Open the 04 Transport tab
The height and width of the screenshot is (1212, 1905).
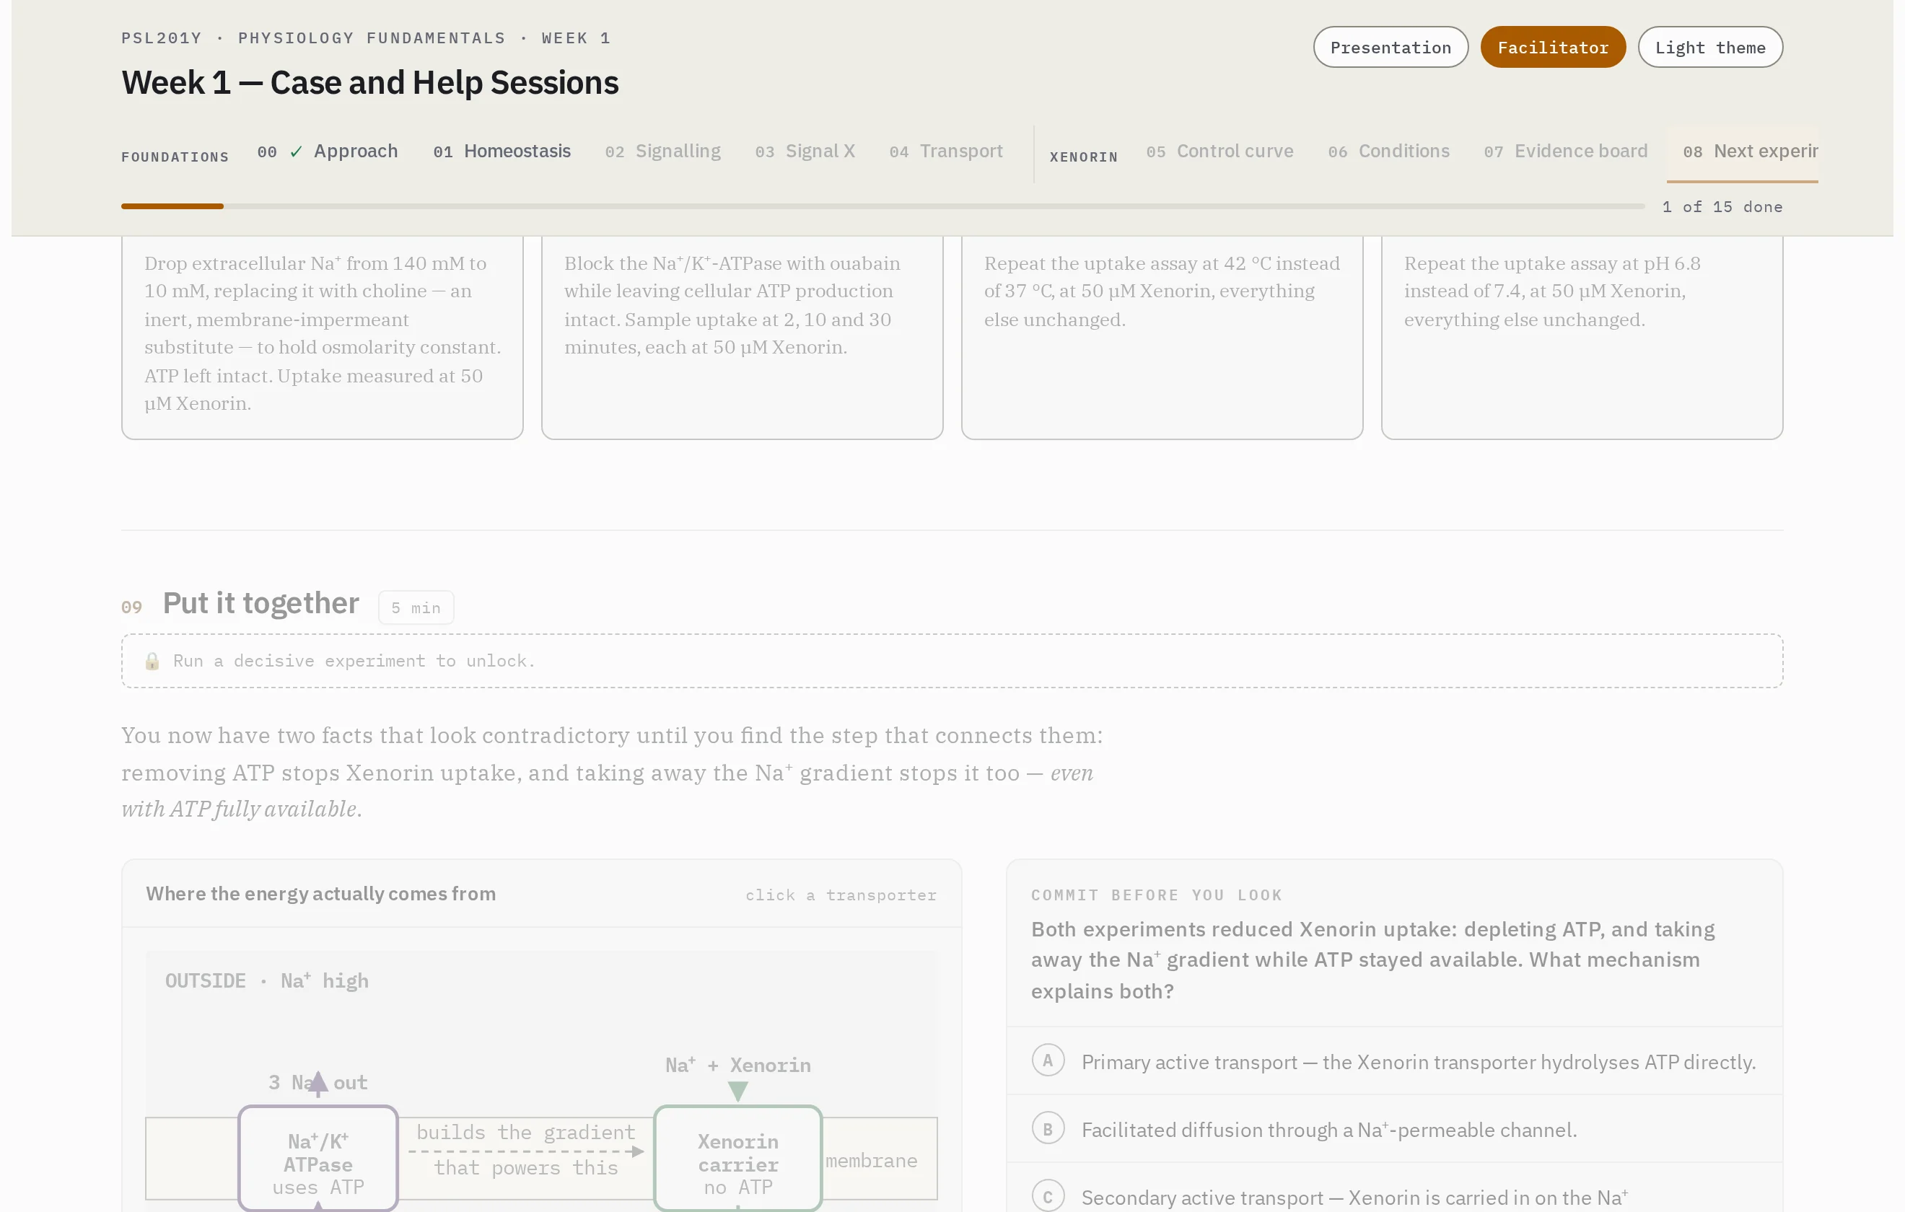945,151
